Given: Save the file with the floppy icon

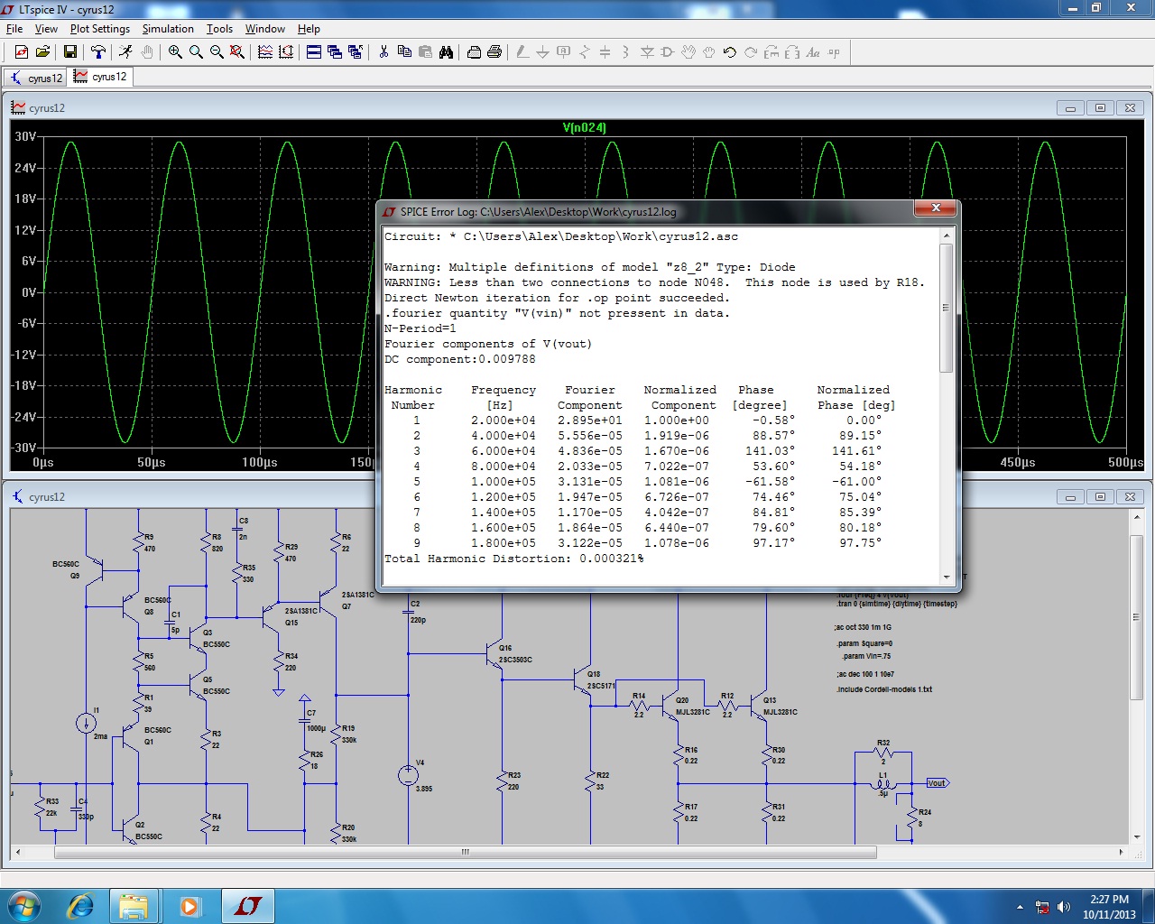Looking at the screenshot, I should tap(69, 52).
